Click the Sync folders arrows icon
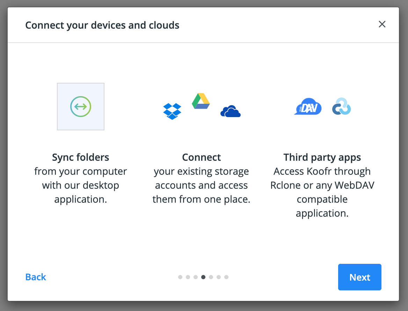 pyautogui.click(x=81, y=107)
